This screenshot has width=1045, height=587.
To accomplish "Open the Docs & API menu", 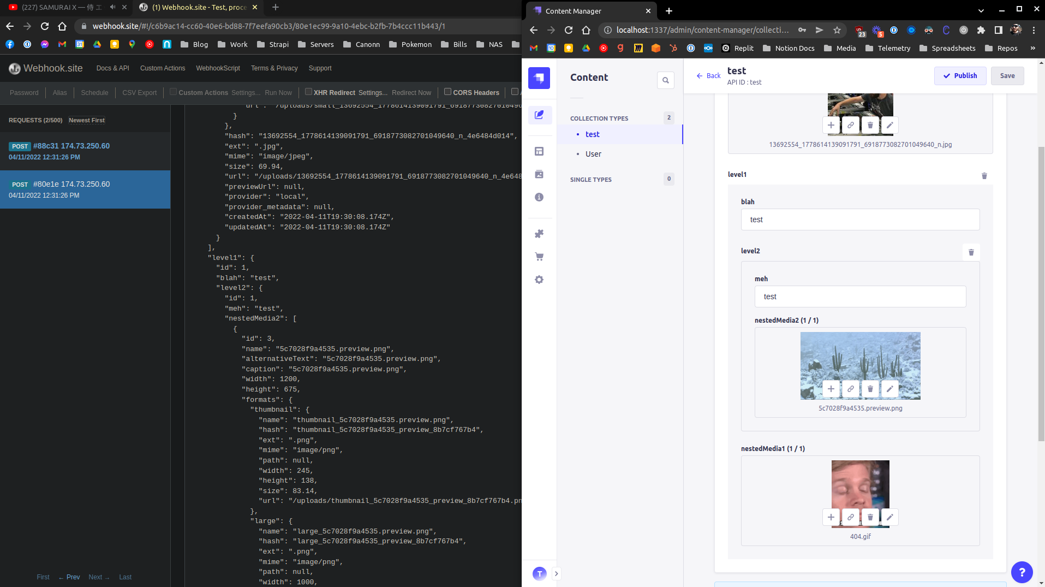I will click(x=112, y=68).
